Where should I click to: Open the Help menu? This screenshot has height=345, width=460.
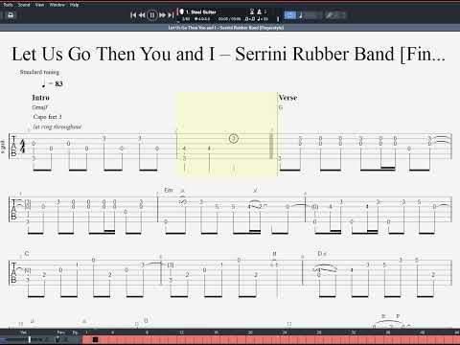tap(75, 5)
